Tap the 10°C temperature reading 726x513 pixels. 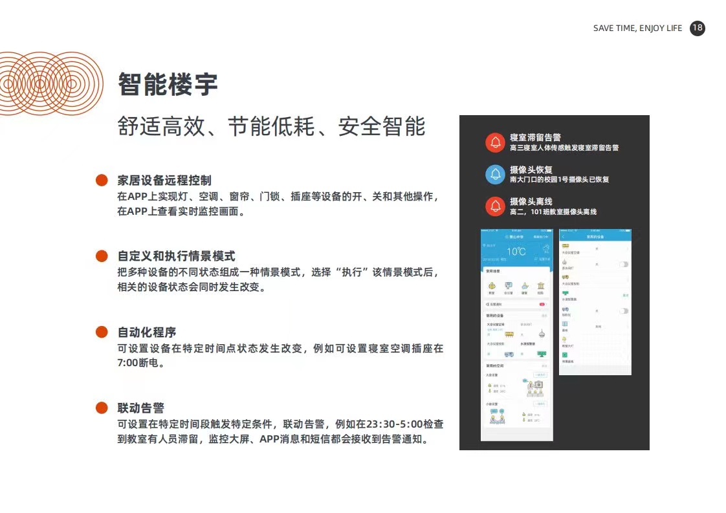click(517, 252)
